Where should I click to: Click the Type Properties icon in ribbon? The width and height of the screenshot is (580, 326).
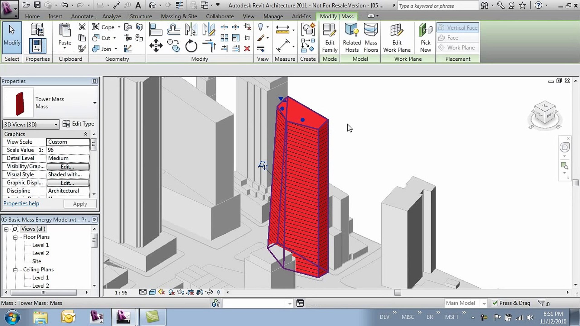point(37,30)
